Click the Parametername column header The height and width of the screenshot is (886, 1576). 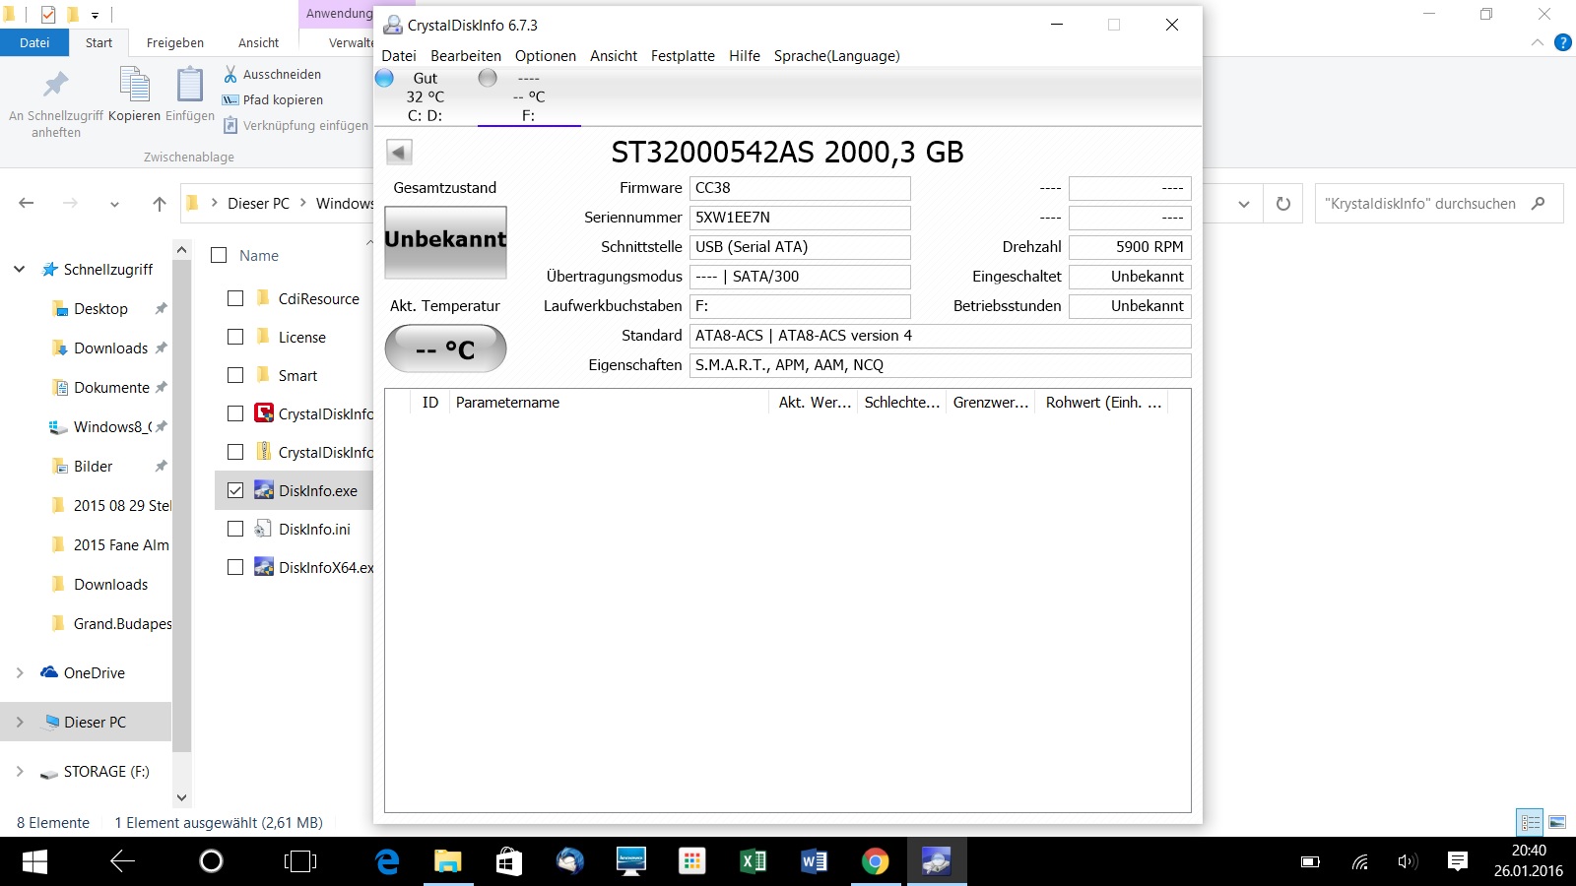coord(609,402)
